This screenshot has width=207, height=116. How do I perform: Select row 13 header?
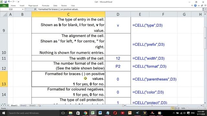pos(4,79)
